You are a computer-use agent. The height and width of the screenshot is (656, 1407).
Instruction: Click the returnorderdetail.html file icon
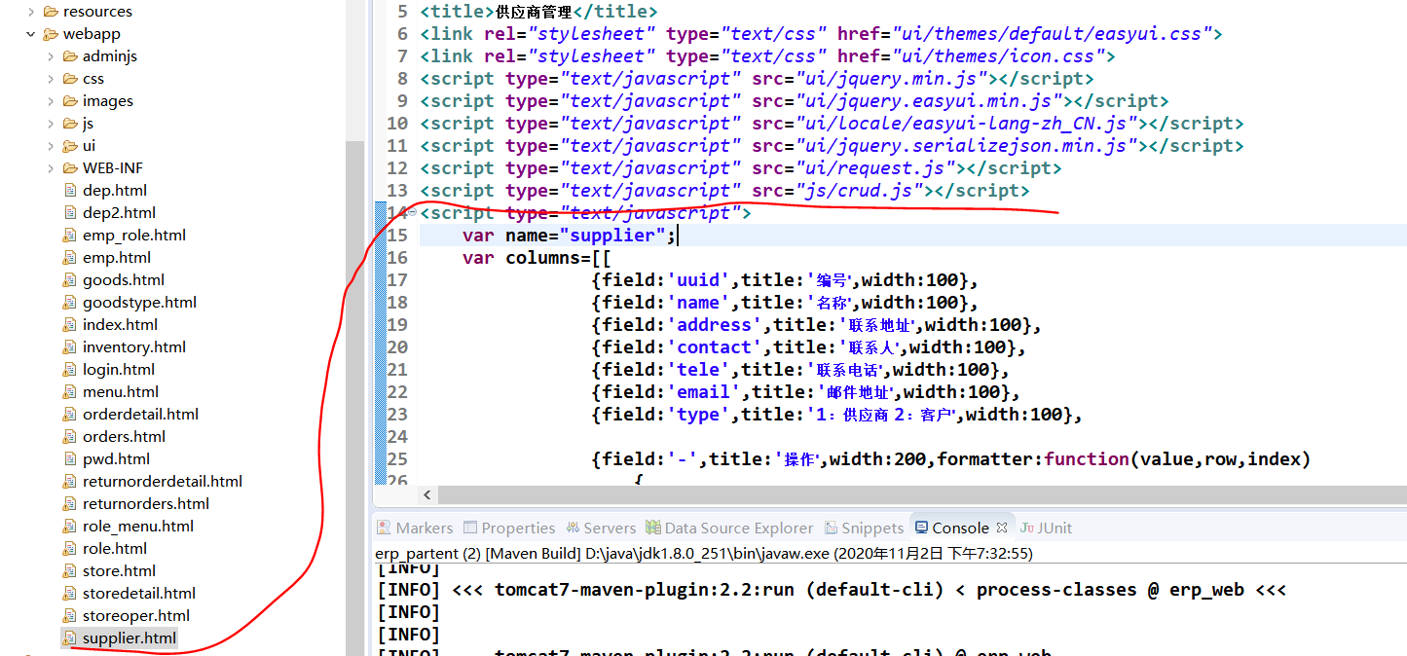point(69,482)
